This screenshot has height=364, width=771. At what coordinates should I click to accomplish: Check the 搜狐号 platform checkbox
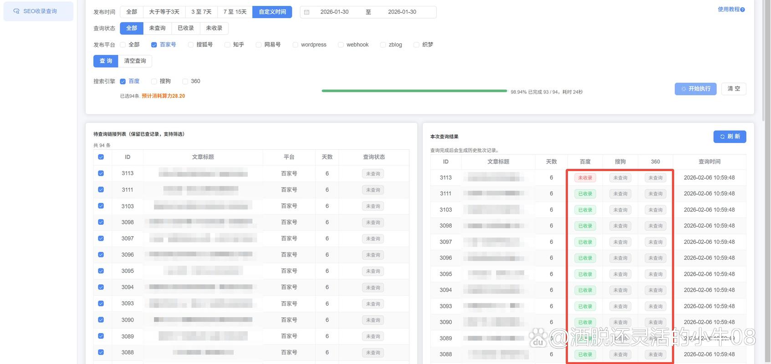pos(190,45)
